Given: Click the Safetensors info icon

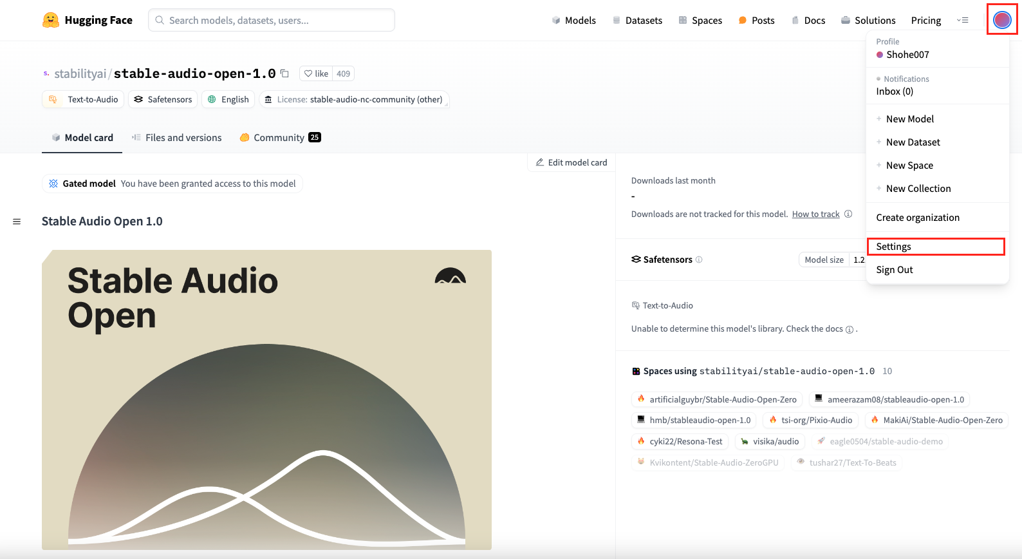Looking at the screenshot, I should [699, 260].
